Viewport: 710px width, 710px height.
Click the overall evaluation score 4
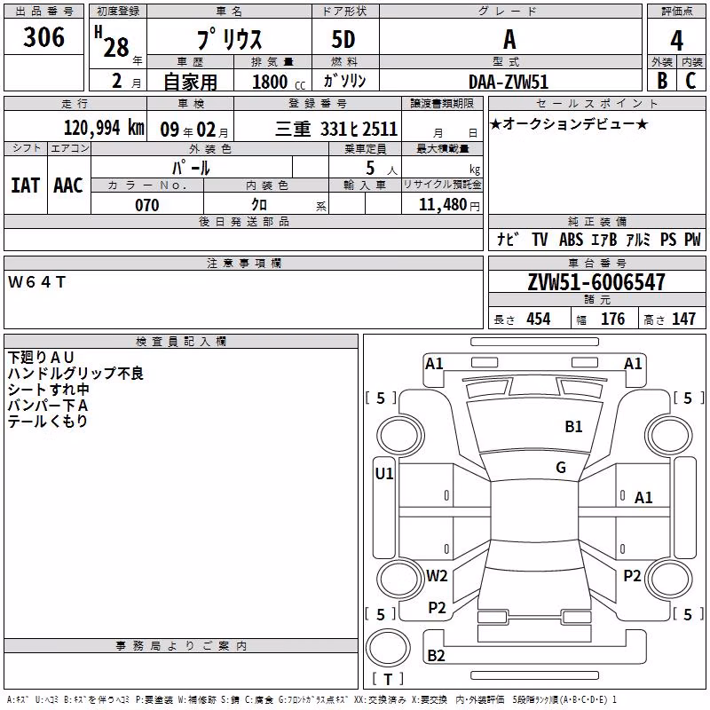coord(676,41)
